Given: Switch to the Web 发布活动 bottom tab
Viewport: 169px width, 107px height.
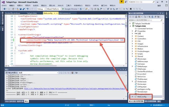Looking at the screenshot, I should 11,101.
